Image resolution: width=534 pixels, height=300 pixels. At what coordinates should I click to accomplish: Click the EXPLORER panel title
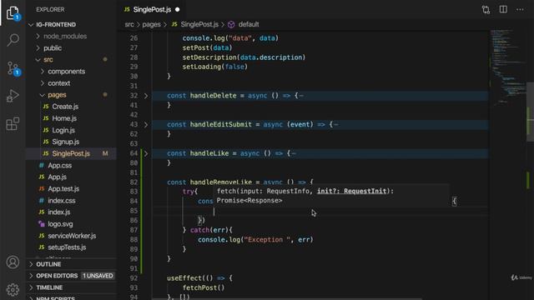pyautogui.click(x=50, y=9)
